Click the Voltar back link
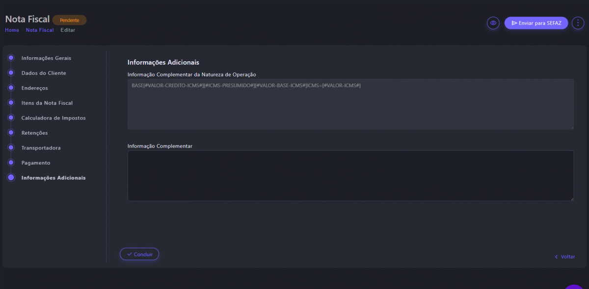Viewport: 589px width, 289px height. pyautogui.click(x=564, y=257)
